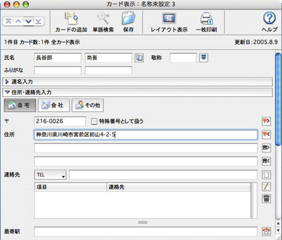Image resolution: width=282 pixels, height=240 pixels.
Task: Select the 会社 address tab
Action: click(x=54, y=105)
